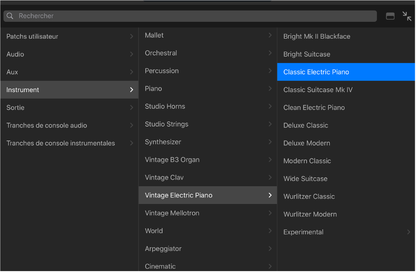Open the Vintage Clav folder
Viewport: 416px width, 272px height.
[x=208, y=177]
